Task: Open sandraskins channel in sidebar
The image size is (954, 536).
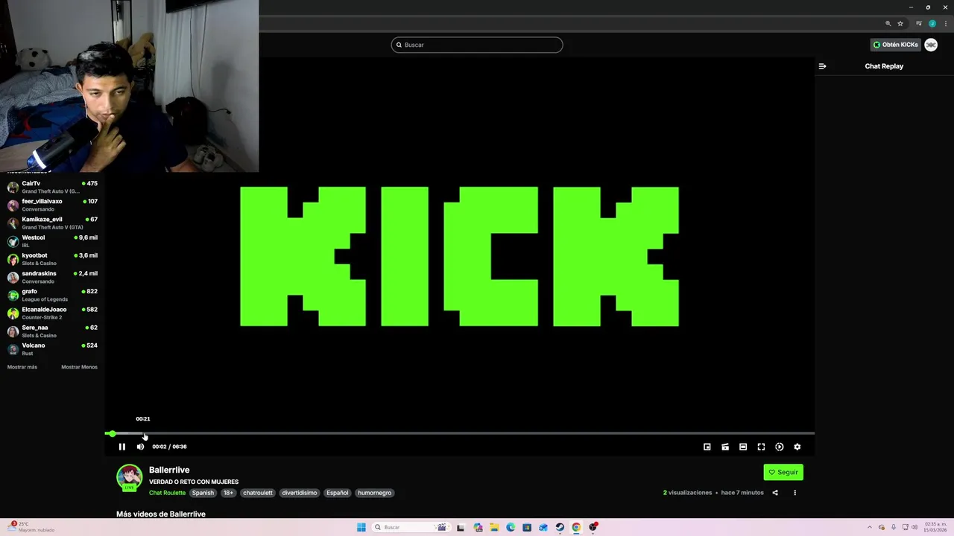Action: pos(52,277)
